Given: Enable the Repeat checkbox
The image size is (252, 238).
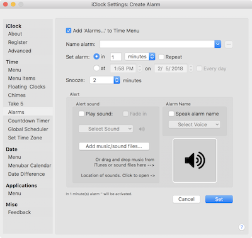Looking at the screenshot, I should click(x=161, y=57).
